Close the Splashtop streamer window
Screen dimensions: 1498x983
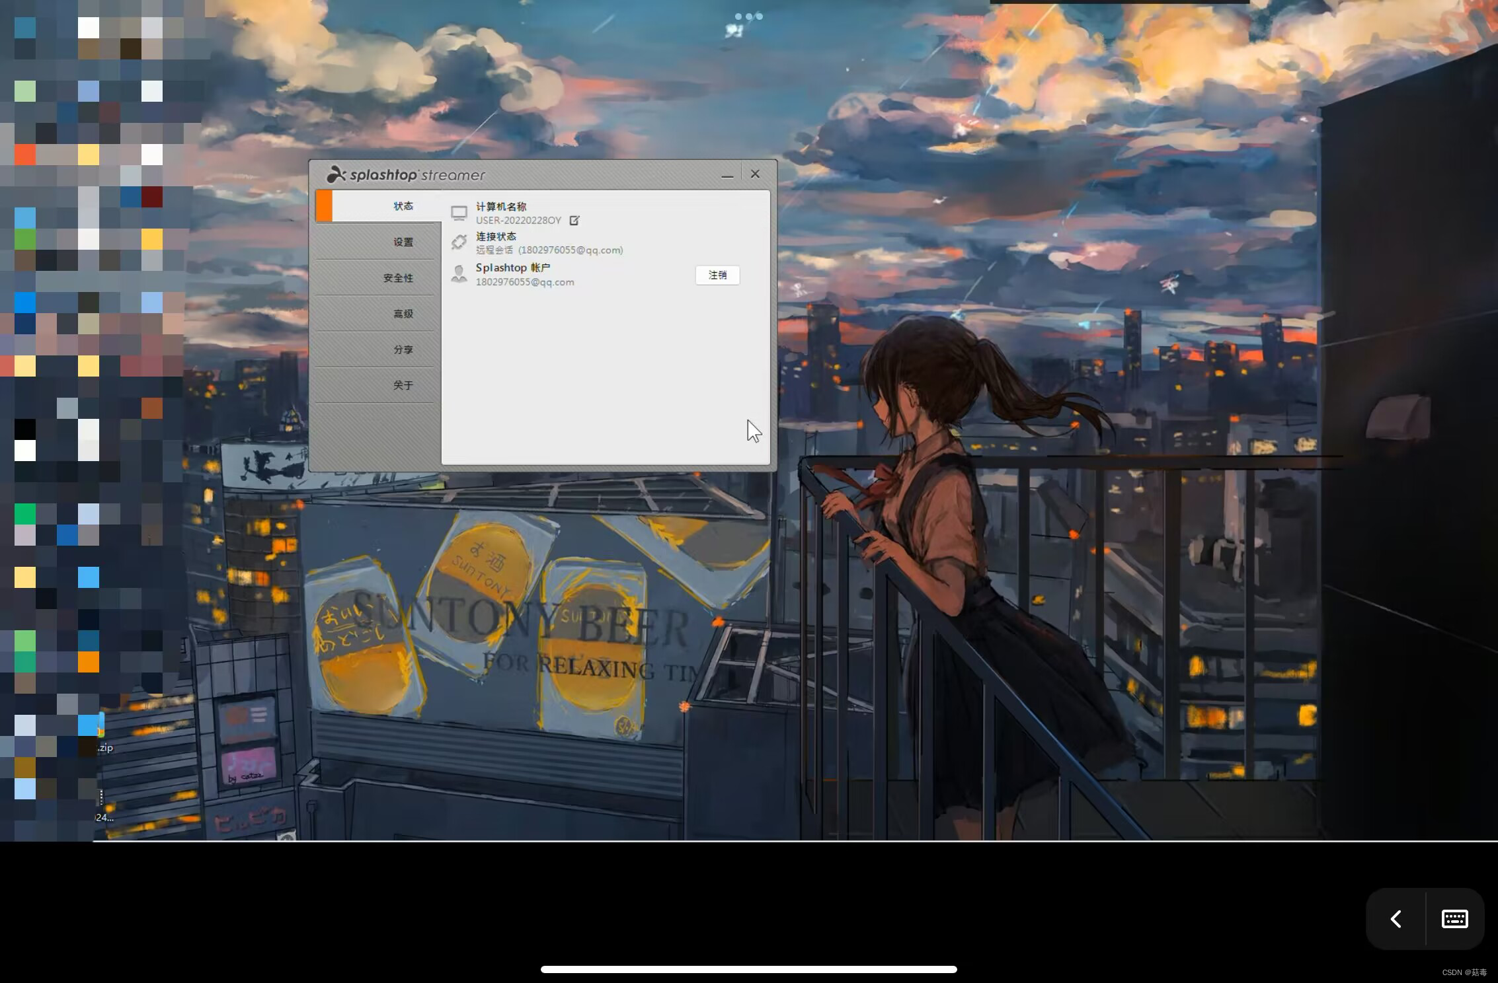click(755, 174)
